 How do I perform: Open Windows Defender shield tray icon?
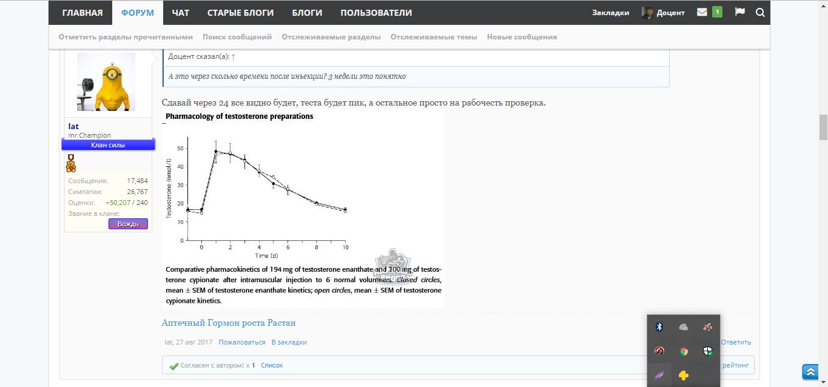pos(707,351)
